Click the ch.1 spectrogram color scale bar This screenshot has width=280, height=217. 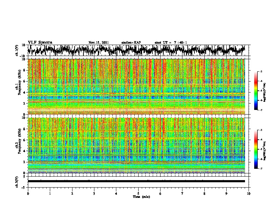click(x=256, y=91)
